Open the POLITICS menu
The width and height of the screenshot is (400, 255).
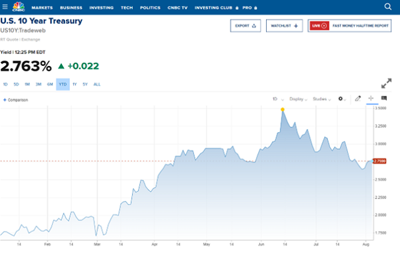[150, 7]
